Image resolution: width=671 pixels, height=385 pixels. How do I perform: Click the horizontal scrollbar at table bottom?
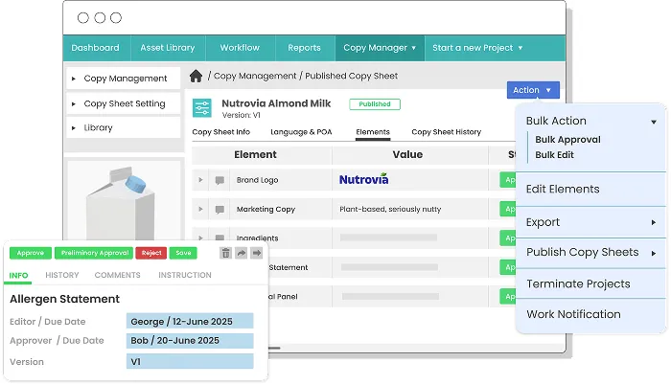(x=274, y=349)
